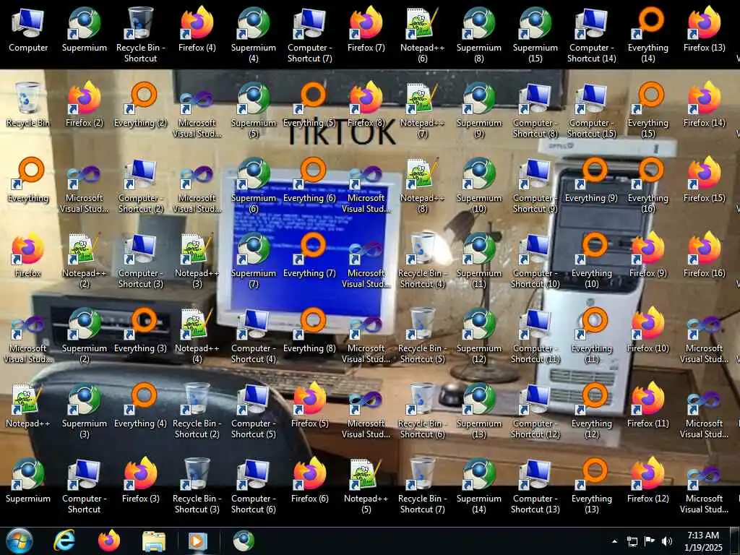Select Supermium (4) shortcut
Image resolution: width=740 pixels, height=555 pixels.
254,34
